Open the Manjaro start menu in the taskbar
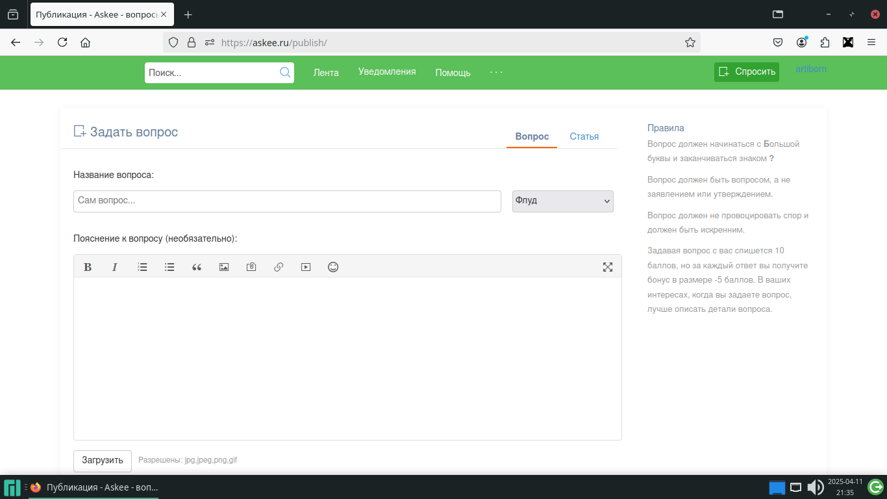Image resolution: width=887 pixels, height=499 pixels. (12, 487)
